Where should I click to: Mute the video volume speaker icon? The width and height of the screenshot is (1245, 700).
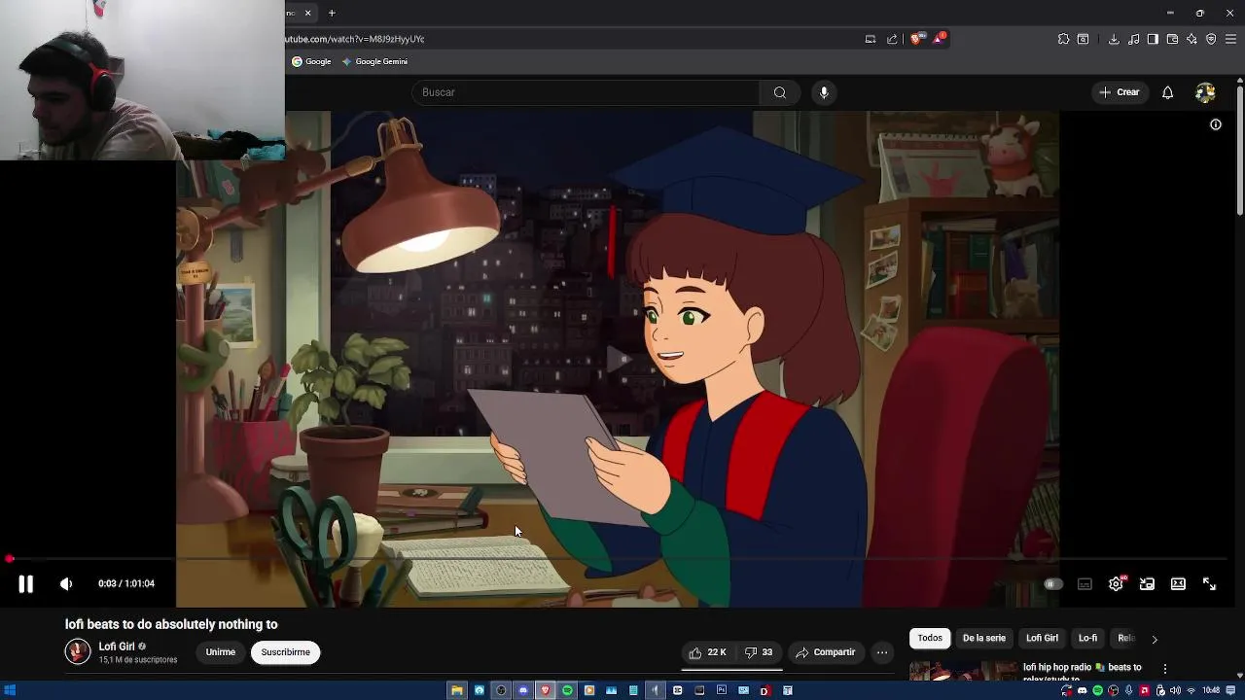click(66, 583)
